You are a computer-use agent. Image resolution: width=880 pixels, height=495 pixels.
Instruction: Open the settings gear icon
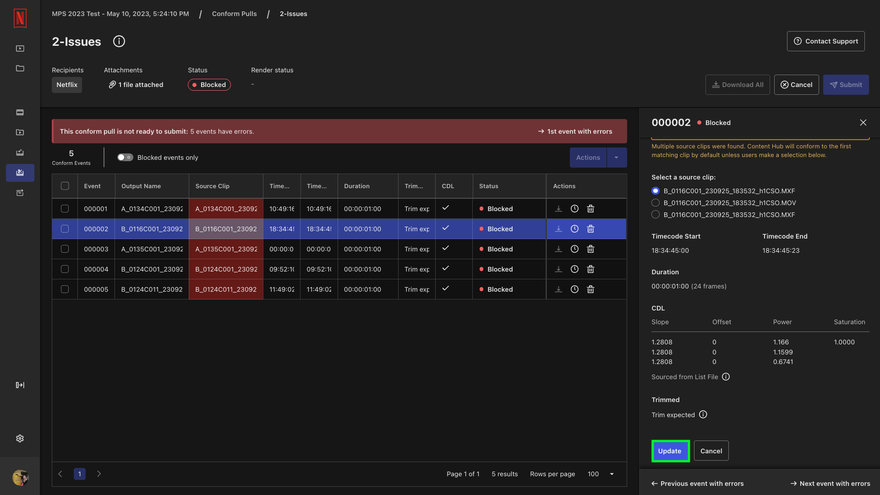(x=20, y=439)
